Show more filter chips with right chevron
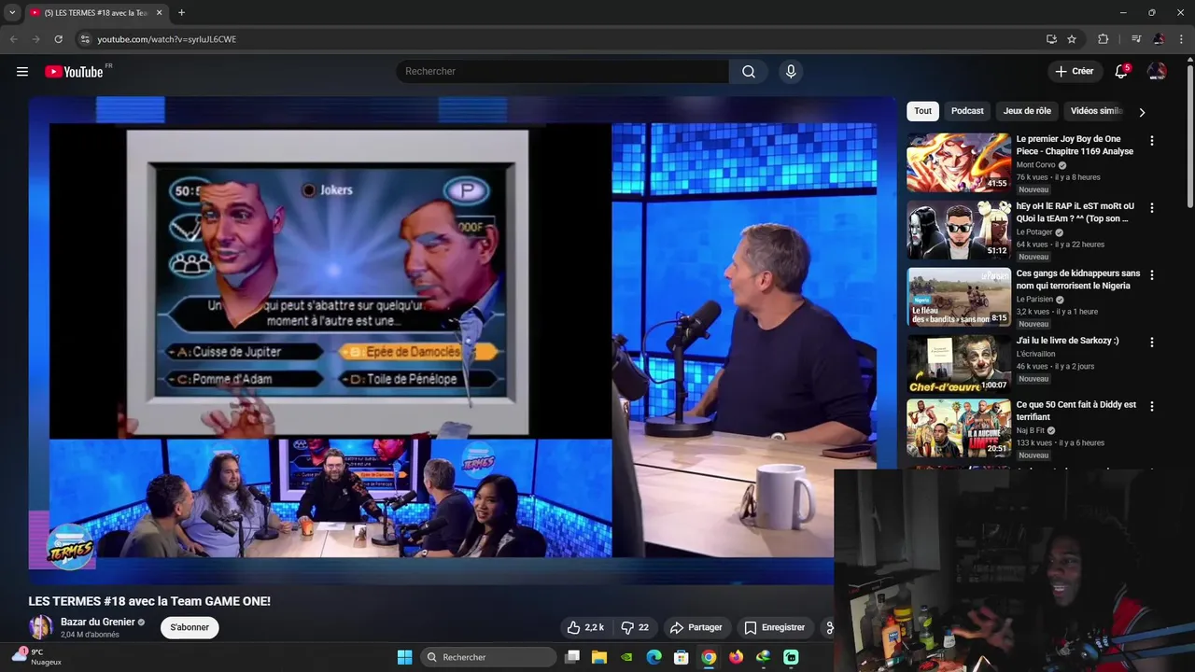The width and height of the screenshot is (1195, 672). 1142,112
